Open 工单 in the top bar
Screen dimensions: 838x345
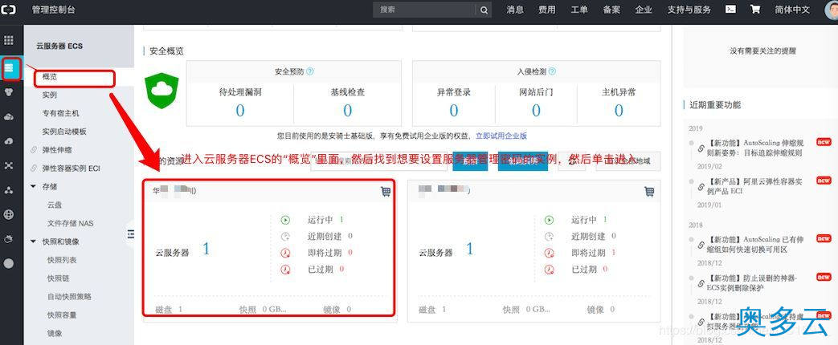point(579,10)
